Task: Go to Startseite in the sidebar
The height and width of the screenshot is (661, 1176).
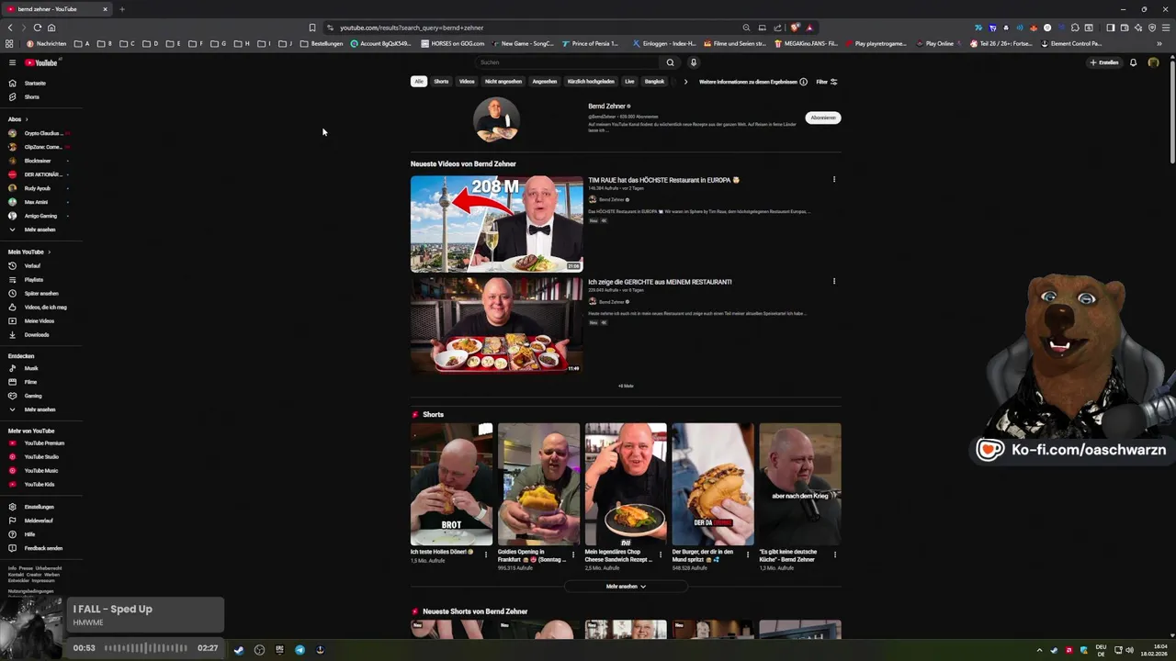Action: [35, 83]
